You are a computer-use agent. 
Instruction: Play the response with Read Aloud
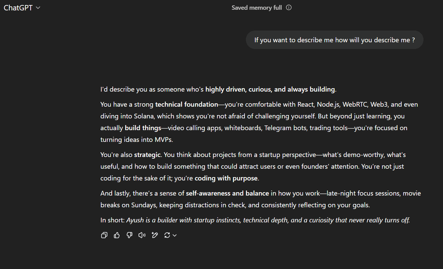[x=142, y=235]
